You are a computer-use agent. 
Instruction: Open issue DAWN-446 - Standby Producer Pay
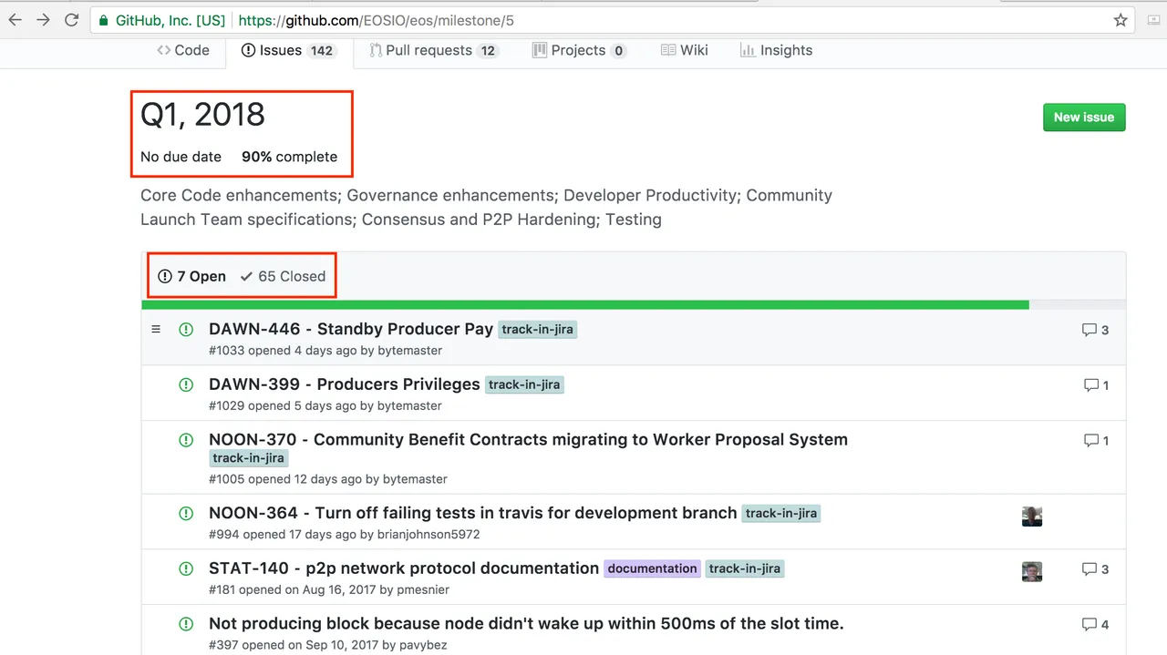(x=351, y=329)
